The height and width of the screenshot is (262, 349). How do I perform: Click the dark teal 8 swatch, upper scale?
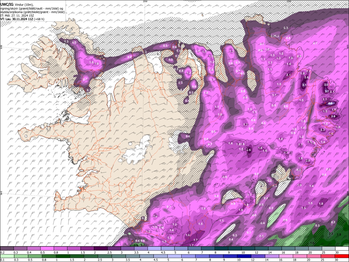click(x=221, y=248)
